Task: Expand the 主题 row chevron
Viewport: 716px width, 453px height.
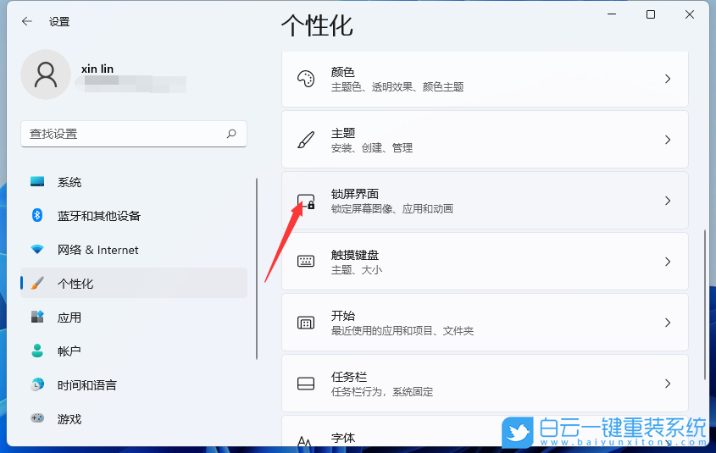Action: 668,140
